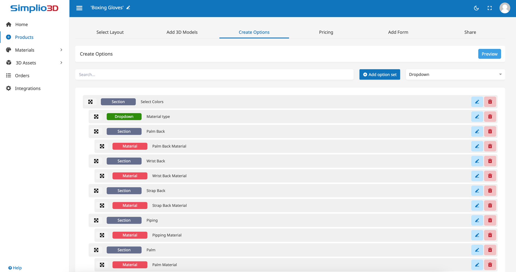This screenshot has width=516, height=272.
Task: Delete the Select Colors section
Action: click(490, 102)
